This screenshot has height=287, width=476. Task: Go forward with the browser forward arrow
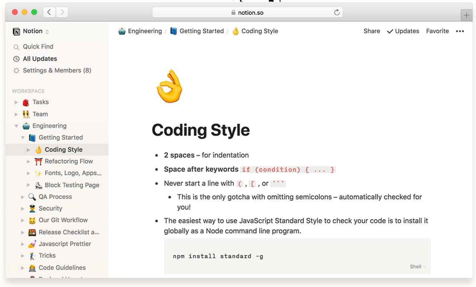click(62, 12)
